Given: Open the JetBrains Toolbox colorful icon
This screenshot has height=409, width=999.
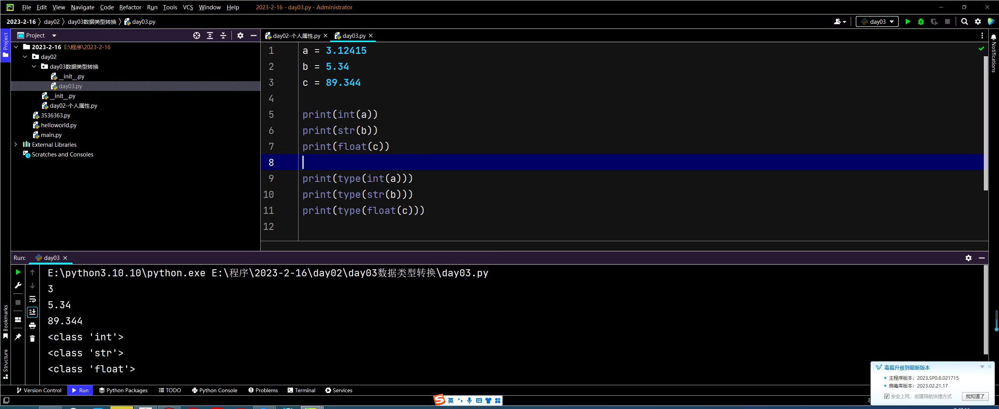Looking at the screenshot, I should (991, 21).
